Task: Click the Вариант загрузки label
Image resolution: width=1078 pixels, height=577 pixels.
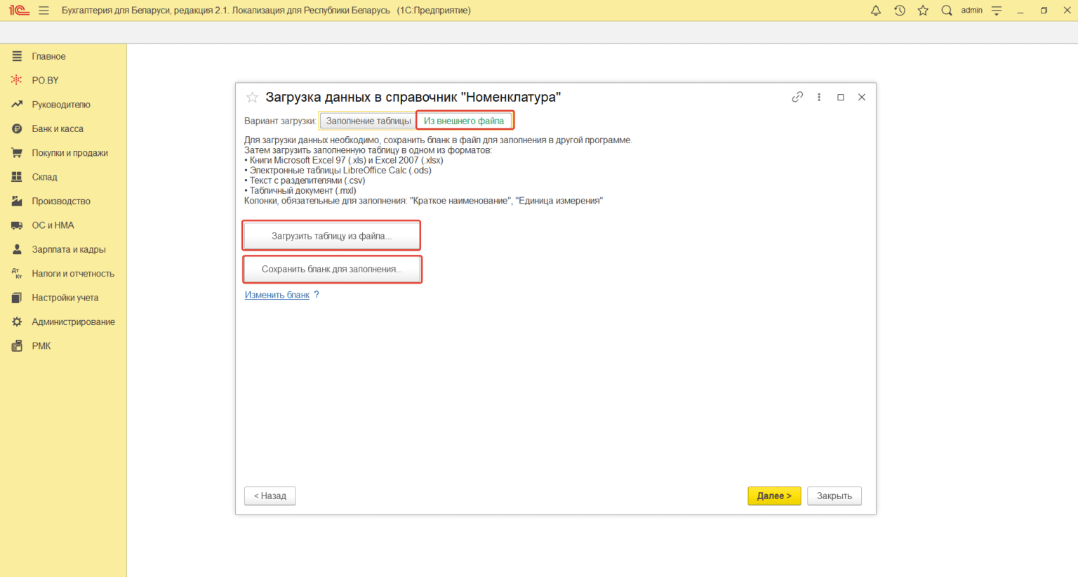Action: tap(280, 121)
